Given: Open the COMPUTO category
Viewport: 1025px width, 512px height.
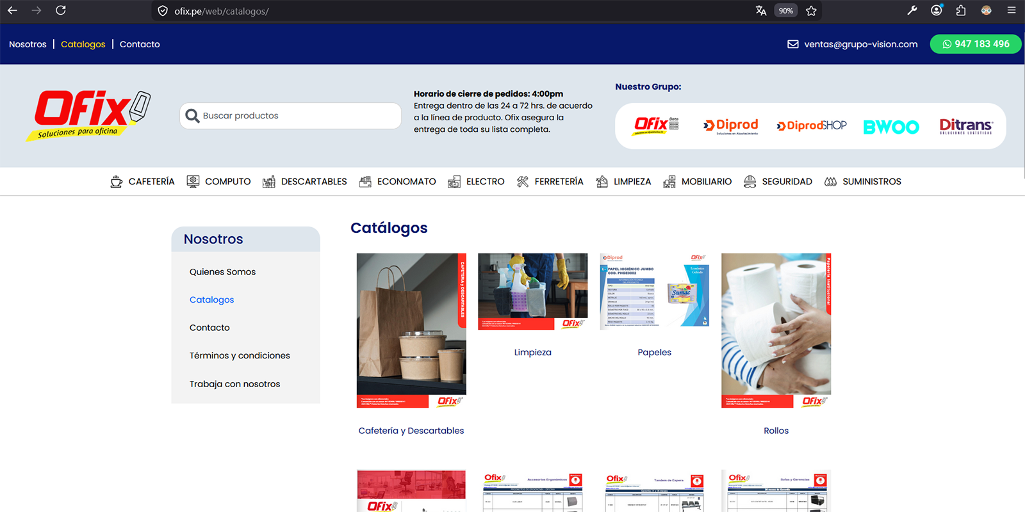Looking at the screenshot, I should click(x=228, y=182).
